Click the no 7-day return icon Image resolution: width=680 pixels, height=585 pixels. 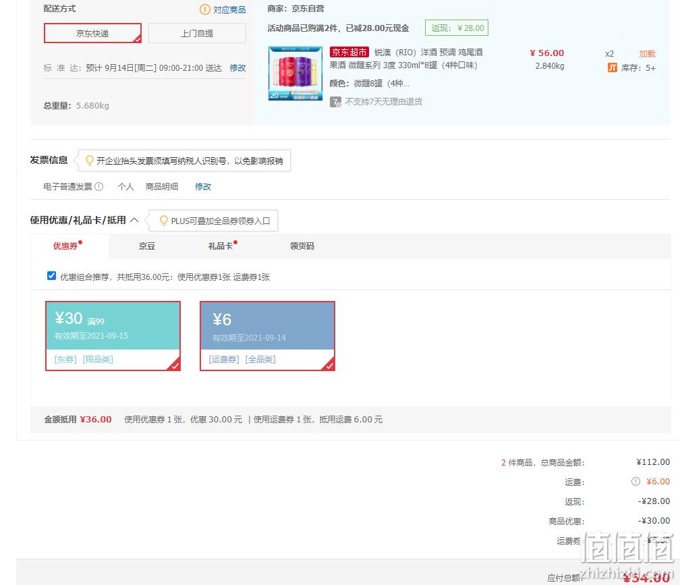click(335, 102)
